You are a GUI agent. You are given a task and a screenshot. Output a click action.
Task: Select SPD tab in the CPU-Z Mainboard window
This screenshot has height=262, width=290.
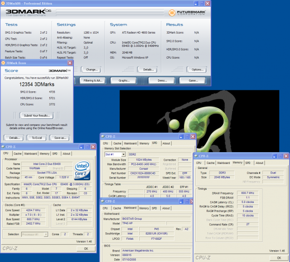[x=154, y=208]
